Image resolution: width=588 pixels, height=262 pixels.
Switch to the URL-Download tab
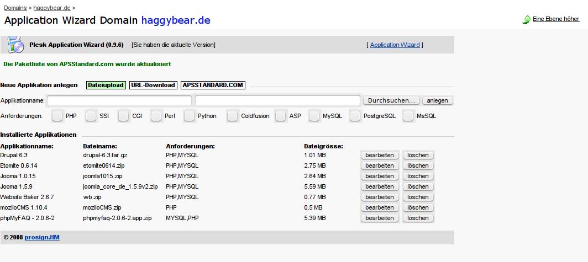point(153,85)
